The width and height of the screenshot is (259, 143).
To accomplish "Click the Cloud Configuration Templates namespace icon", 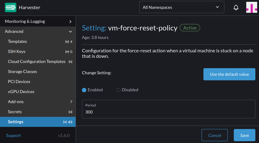I will point(70,62).
